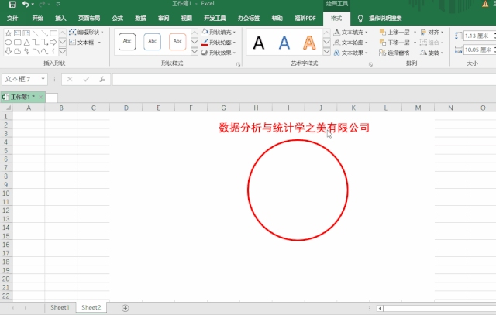This screenshot has width=496, height=315.
Task: Expand the Name Box dropdown arrow
Action: (43, 79)
